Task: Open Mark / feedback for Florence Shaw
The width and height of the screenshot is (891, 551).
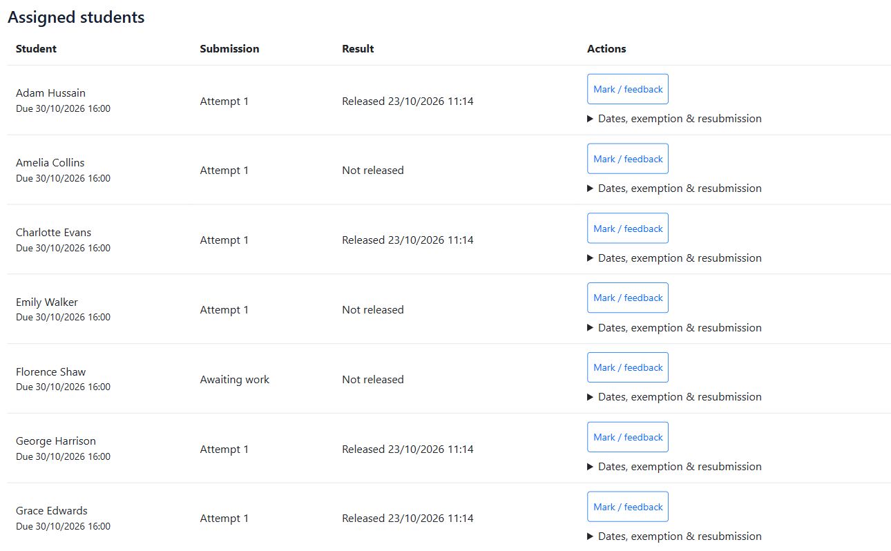Action: coord(627,367)
